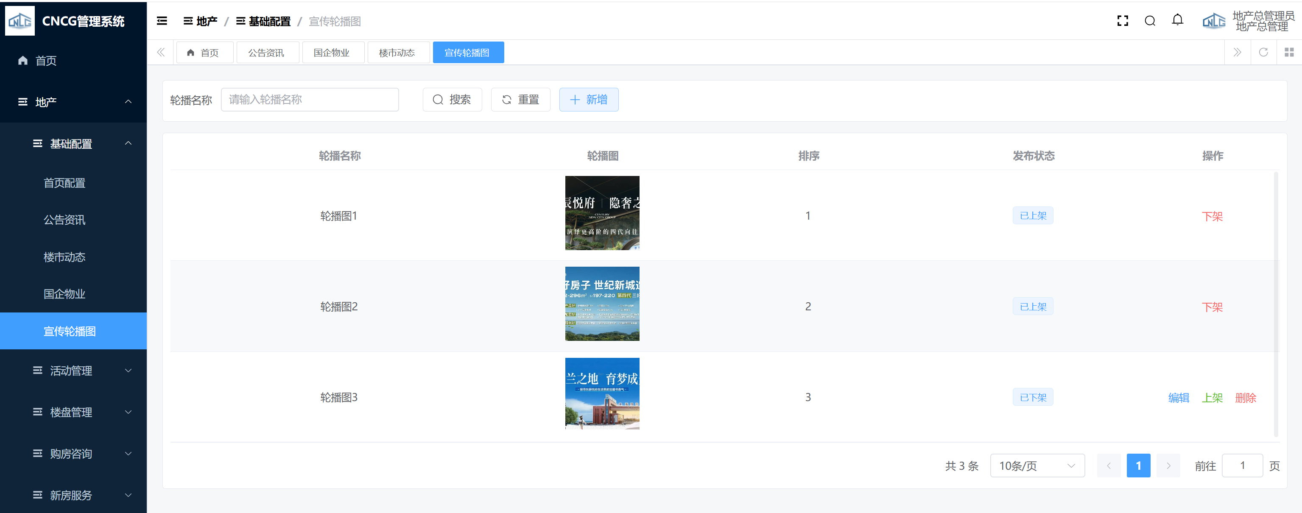Click the 轮播图2 thumbnail image
This screenshot has height=513, width=1302.
click(x=602, y=304)
